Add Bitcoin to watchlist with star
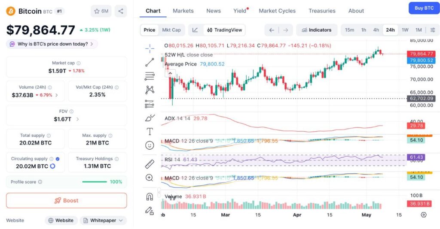The height and width of the screenshot is (229, 440). click(x=101, y=11)
